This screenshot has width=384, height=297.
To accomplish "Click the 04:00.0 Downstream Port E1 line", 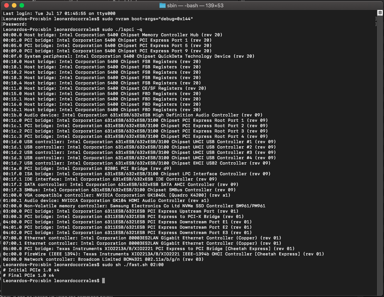I will coord(127,222).
